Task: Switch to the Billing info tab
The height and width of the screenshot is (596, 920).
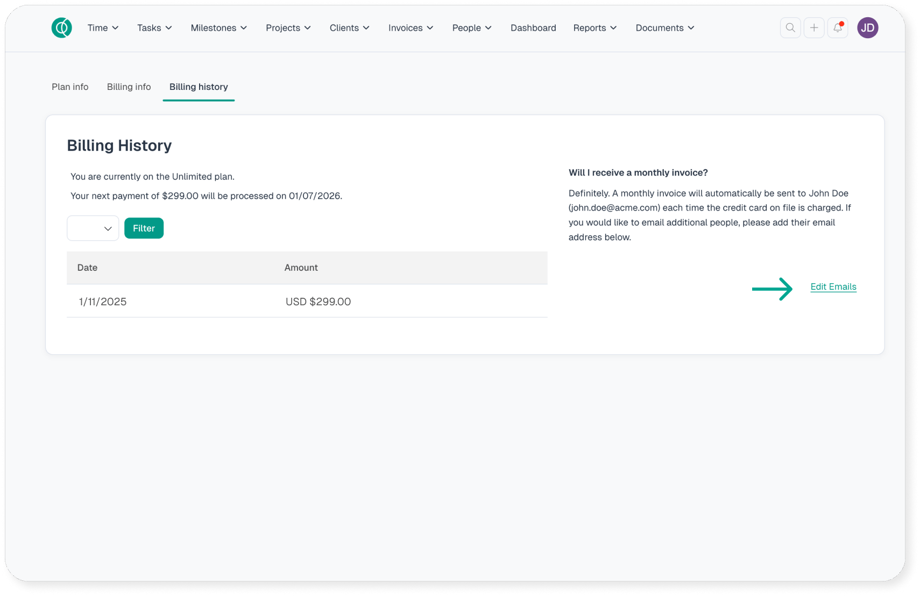Action: coord(129,87)
